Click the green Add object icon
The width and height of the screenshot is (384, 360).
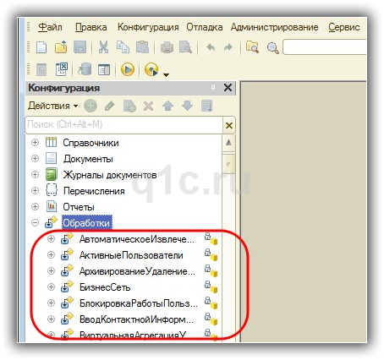[91, 106]
